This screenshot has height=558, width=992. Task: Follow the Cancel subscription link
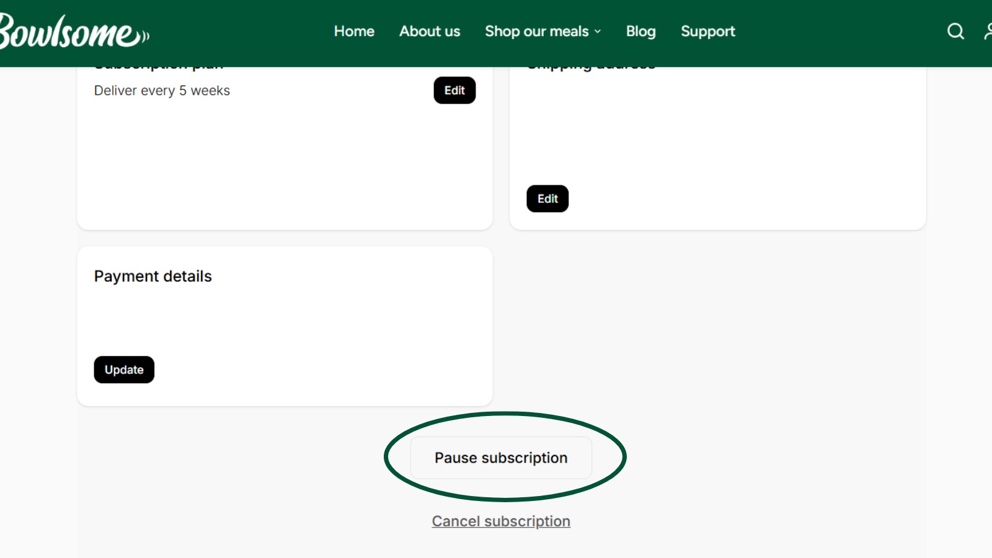(x=501, y=521)
